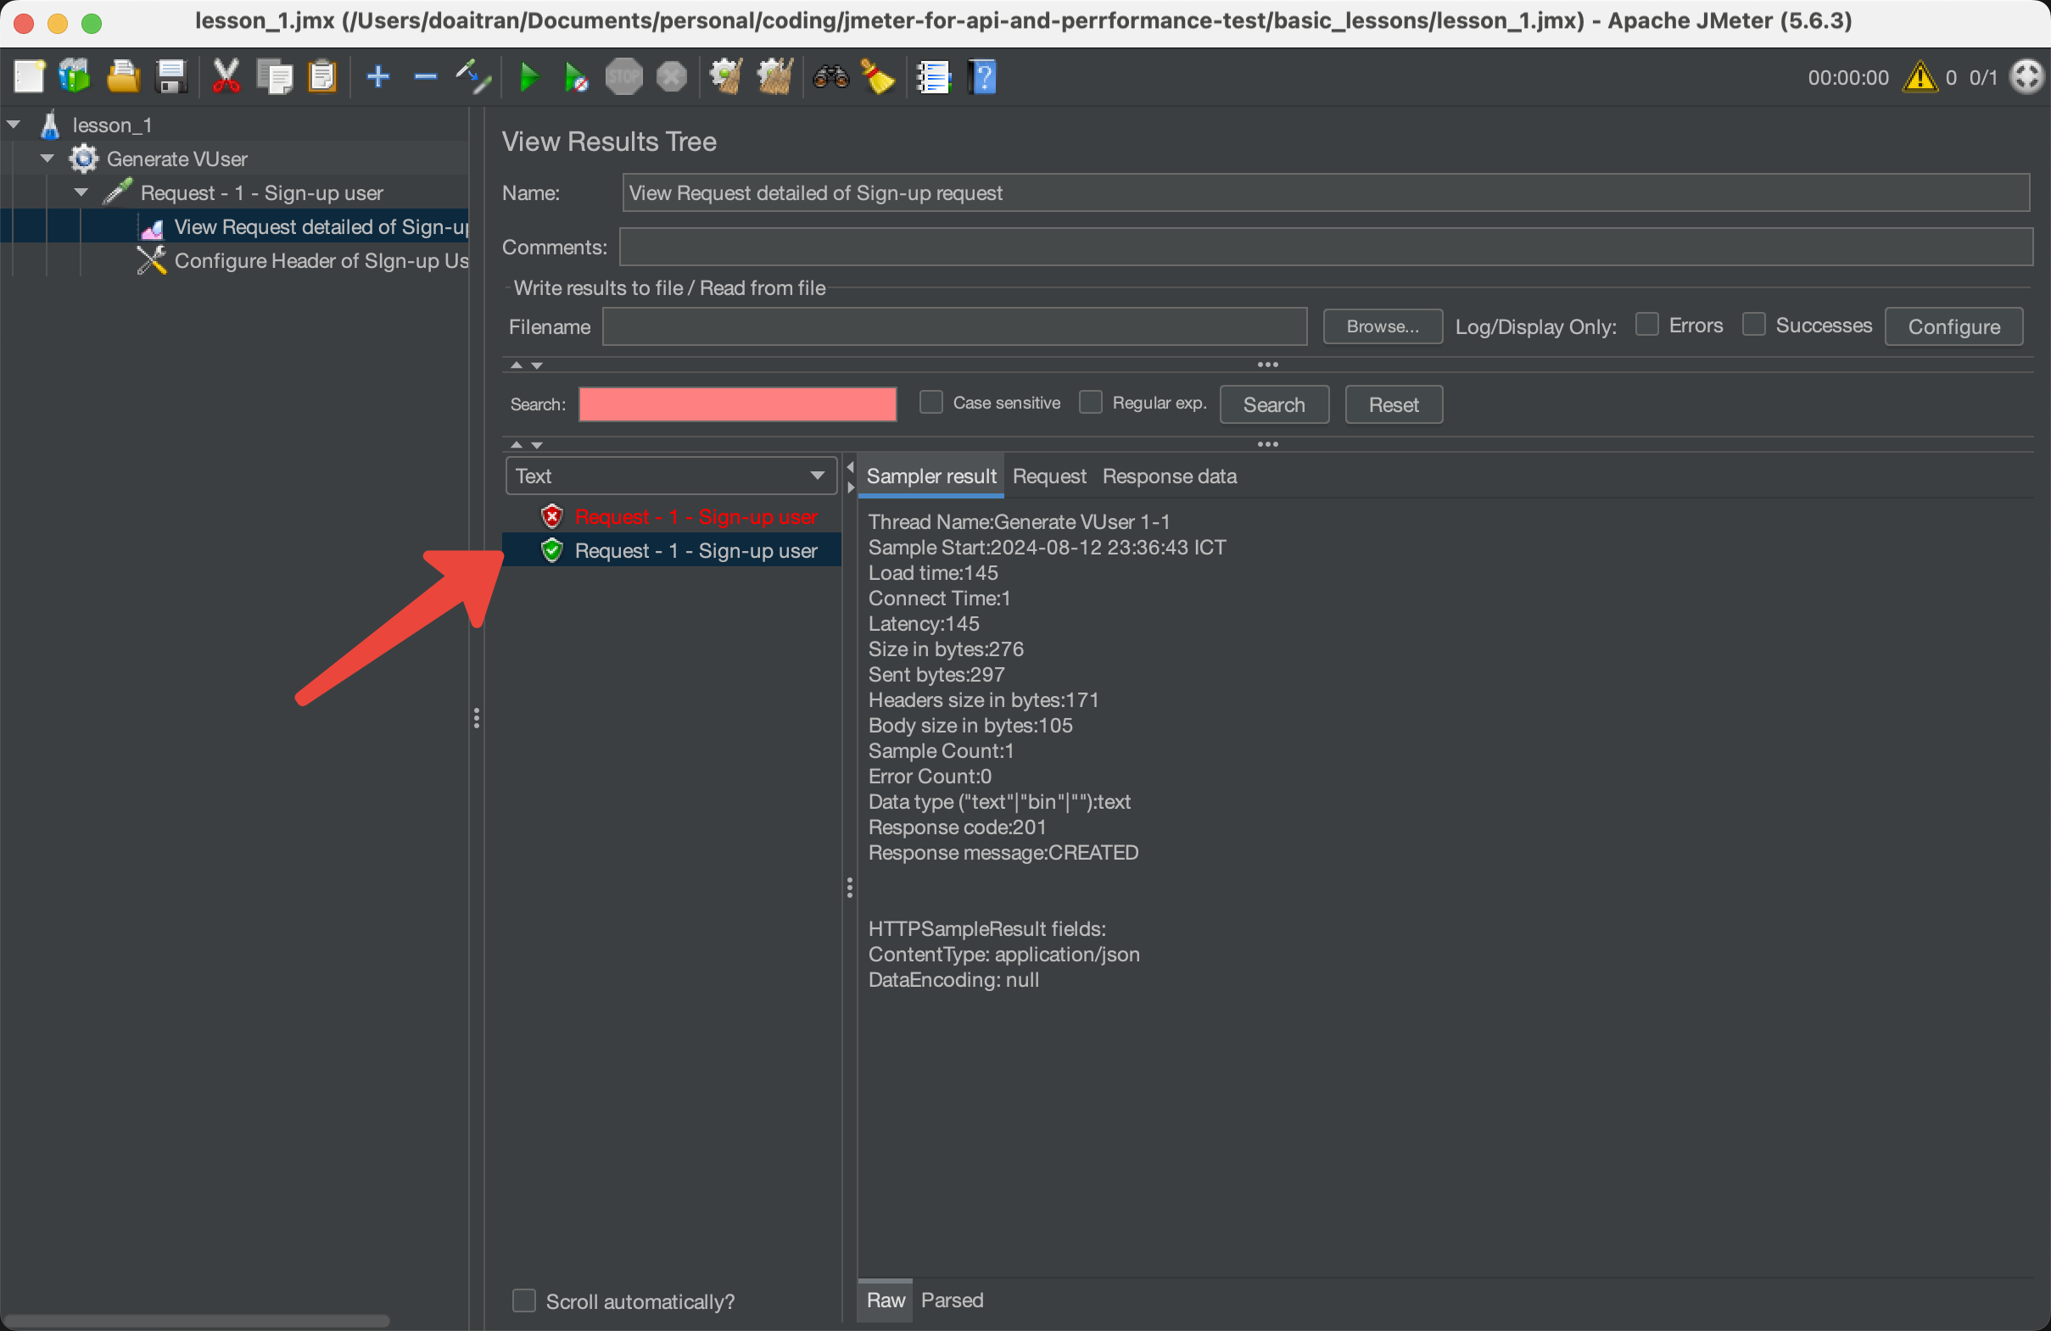Click the plus Expand All icon
2051x1331 pixels.
(x=378, y=77)
